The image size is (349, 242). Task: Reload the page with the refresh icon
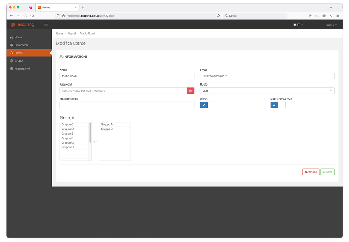click(x=25, y=16)
